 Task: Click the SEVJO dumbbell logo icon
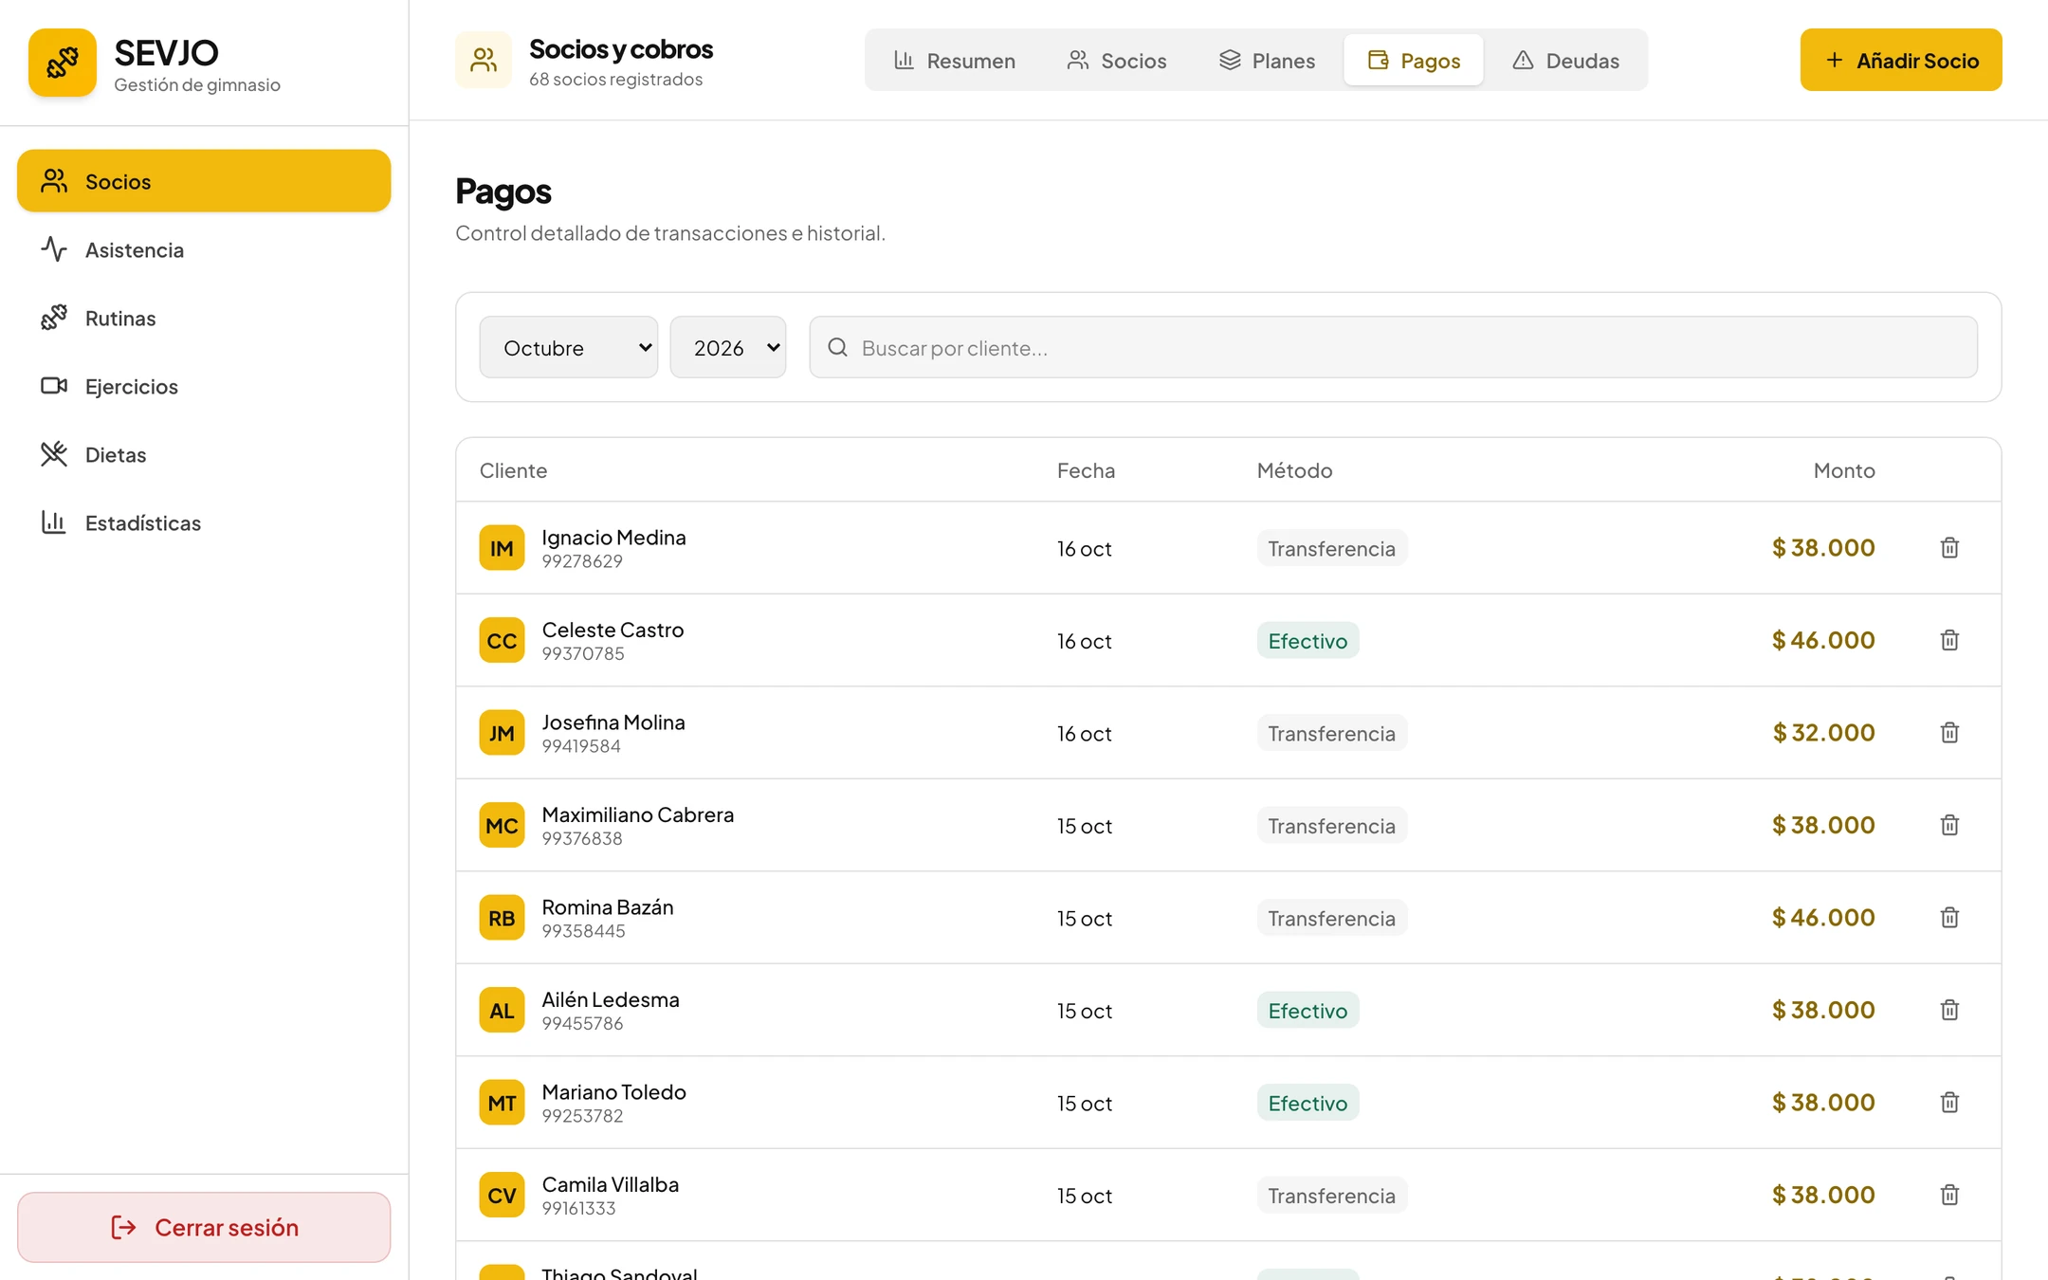(63, 63)
